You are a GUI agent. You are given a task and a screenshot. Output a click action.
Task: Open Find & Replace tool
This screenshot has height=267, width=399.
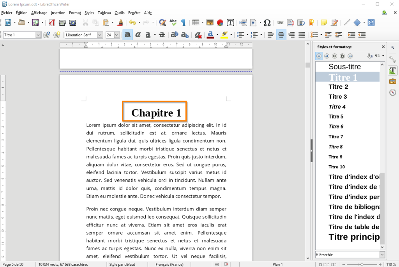tap(162, 23)
